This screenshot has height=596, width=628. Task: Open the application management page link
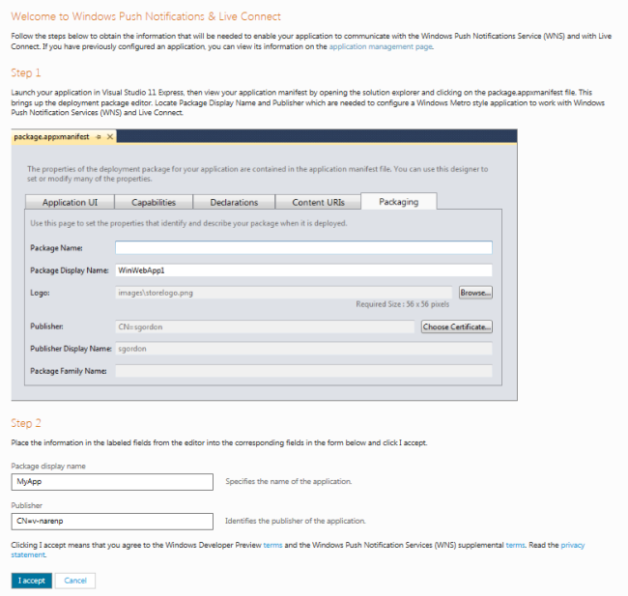coord(381,46)
